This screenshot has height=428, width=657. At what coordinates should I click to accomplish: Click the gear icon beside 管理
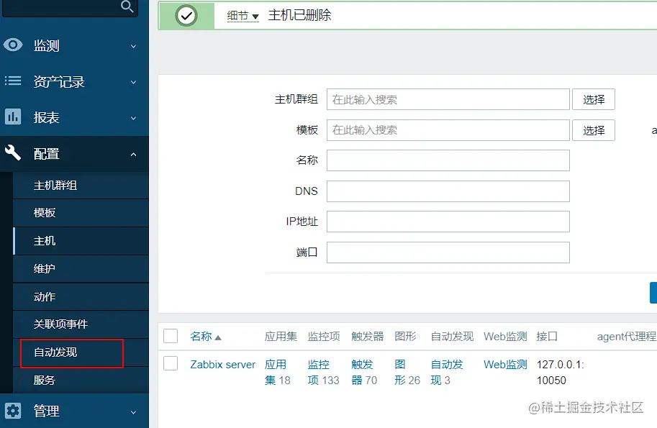click(13, 411)
